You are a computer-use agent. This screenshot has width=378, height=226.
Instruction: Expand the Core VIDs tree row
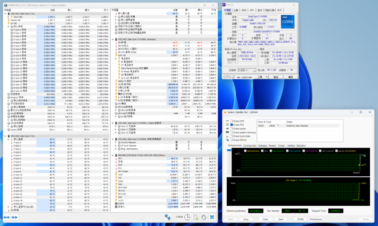pyautogui.click(x=8, y=16)
